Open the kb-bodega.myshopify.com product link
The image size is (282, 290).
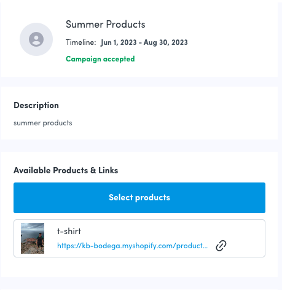point(132,246)
